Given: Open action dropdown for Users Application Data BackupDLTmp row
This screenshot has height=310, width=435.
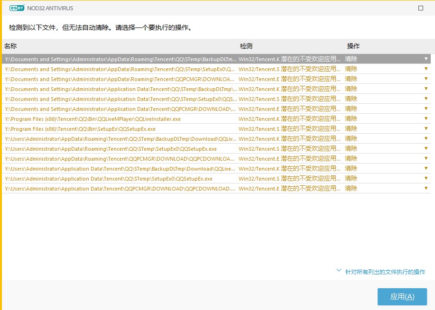Looking at the screenshot, I should (426, 169).
